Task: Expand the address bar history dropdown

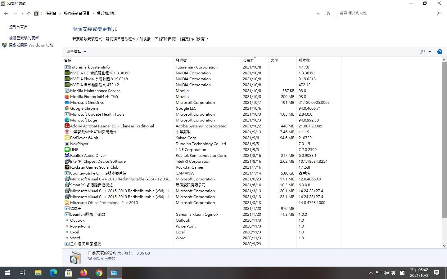Action: [x=318, y=13]
